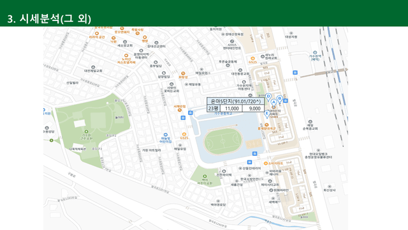Image resolution: width=408 pixels, height=230 pixels.
Task: Open 낙원 restaurant icon
Action: click(113, 38)
